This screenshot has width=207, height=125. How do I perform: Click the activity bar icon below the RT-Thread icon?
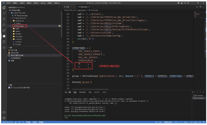4,42
